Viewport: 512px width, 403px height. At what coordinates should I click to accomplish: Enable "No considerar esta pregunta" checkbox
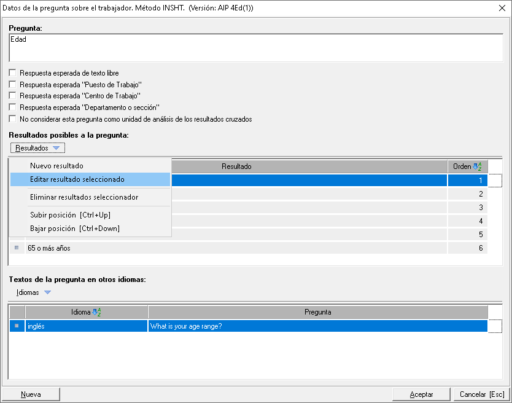(13, 119)
